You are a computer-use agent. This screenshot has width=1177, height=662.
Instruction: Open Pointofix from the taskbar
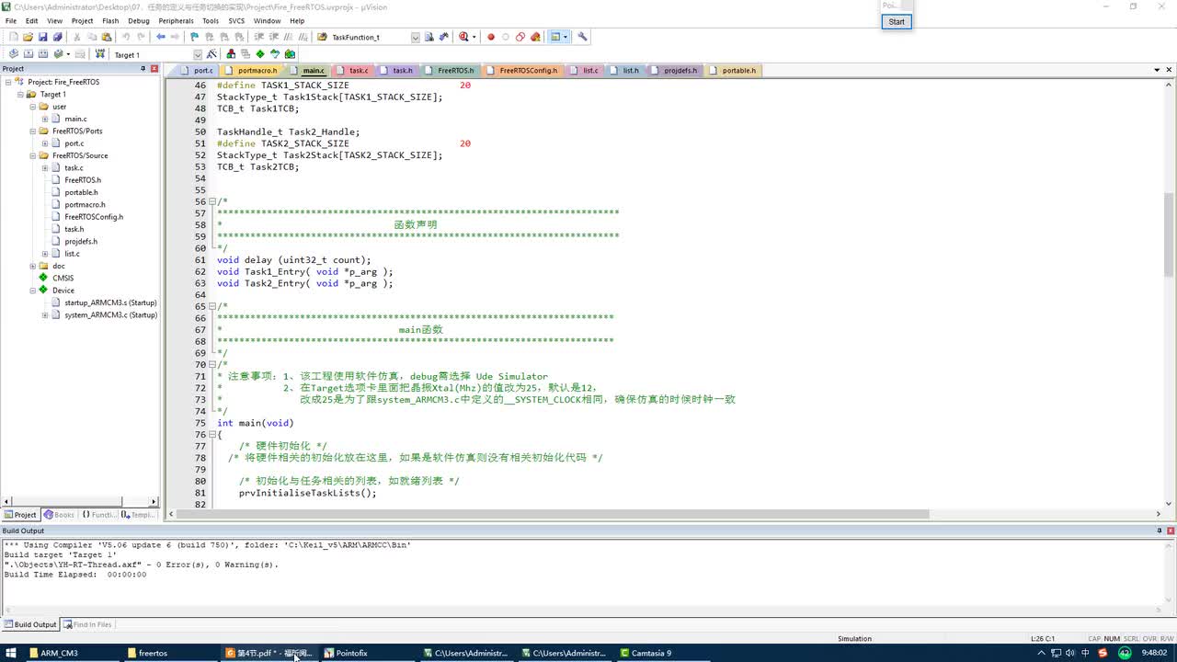[x=351, y=653]
